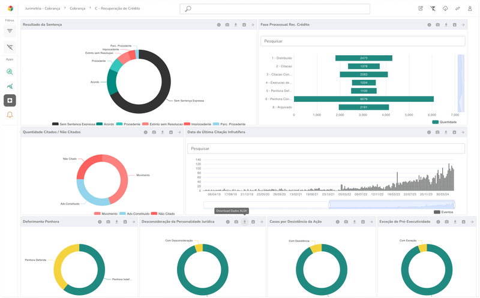This screenshot has width=480, height=298.
Task: Click the cloud download icon in top bar
Action: pos(445,8)
